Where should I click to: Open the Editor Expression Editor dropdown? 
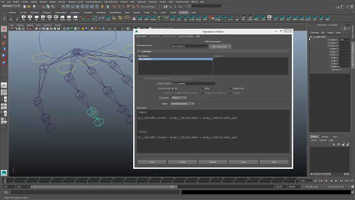click(182, 104)
